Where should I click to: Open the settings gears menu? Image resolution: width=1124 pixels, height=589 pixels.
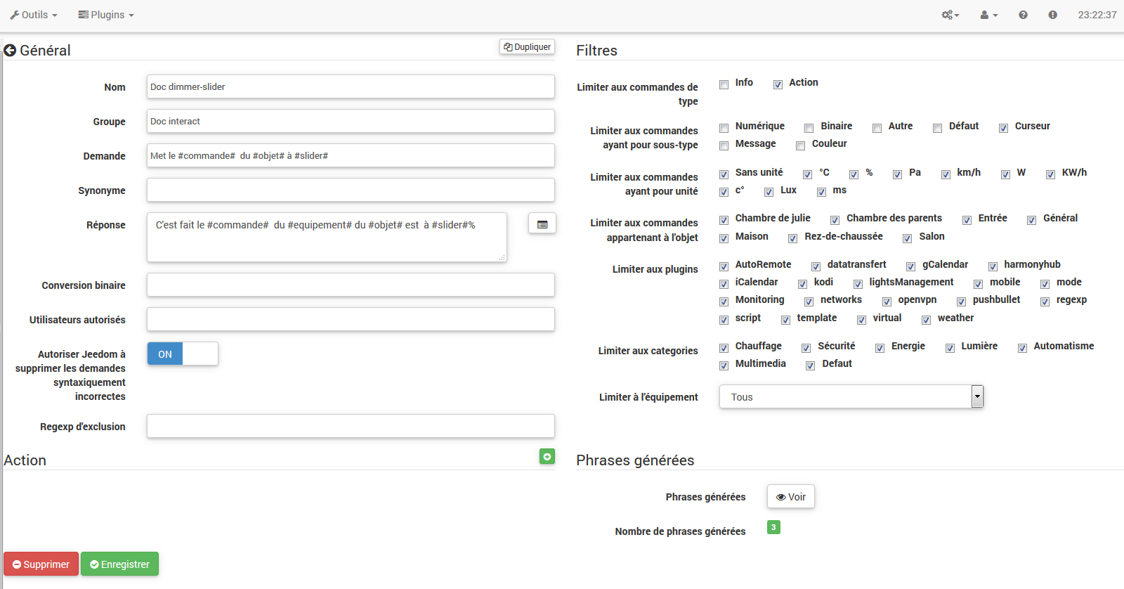click(x=950, y=15)
